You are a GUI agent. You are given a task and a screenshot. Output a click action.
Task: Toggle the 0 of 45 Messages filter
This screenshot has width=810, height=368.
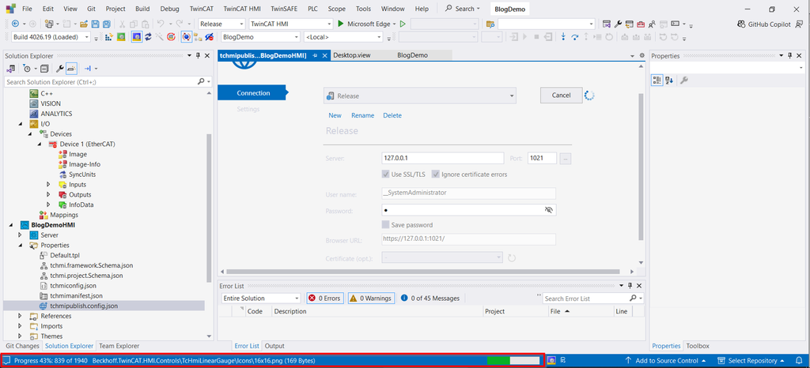click(x=430, y=298)
